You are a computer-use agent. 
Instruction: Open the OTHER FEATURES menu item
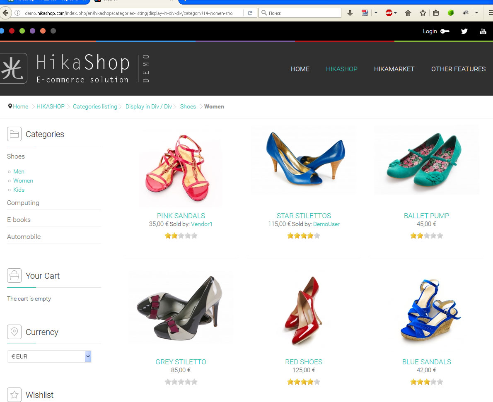click(x=459, y=69)
